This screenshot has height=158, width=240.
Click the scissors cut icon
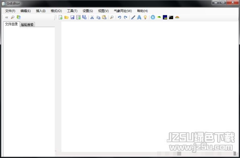pyautogui.click(x=92, y=17)
